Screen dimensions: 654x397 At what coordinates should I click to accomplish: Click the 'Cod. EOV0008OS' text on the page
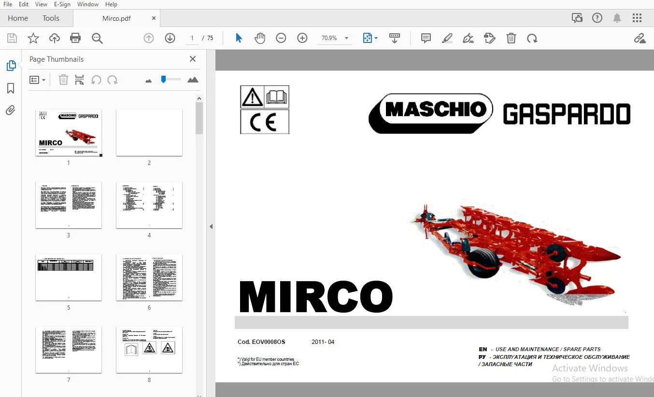[261, 342]
